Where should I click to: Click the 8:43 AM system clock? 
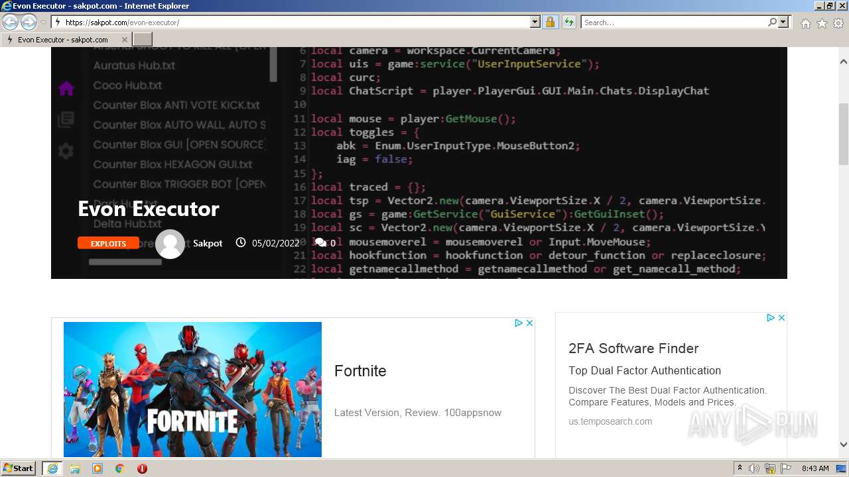point(815,468)
